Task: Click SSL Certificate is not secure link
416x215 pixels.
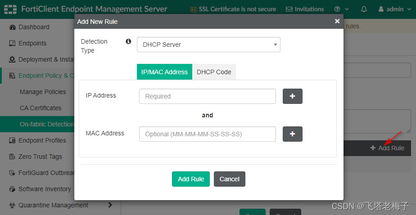Action: coord(237,9)
